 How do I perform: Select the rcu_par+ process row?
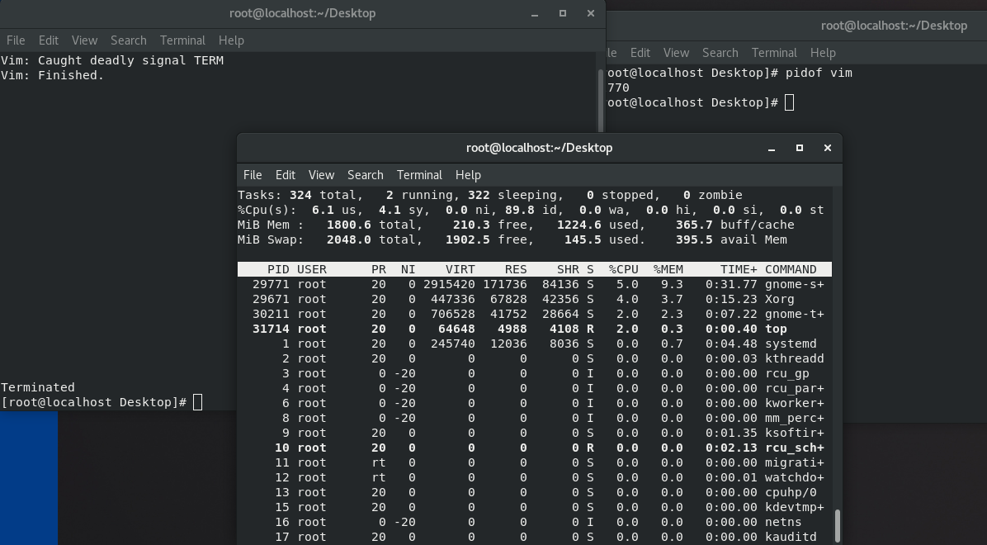(535, 388)
